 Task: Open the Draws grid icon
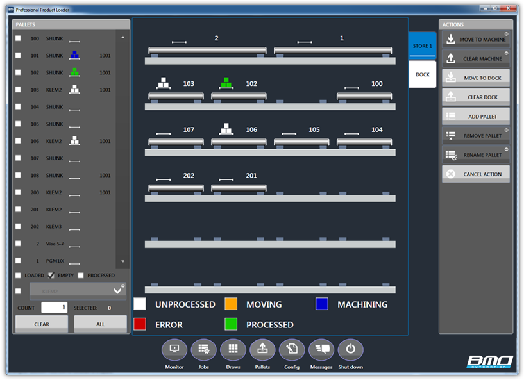tap(233, 349)
